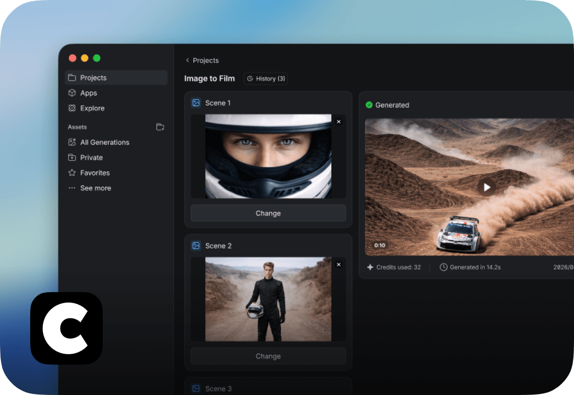Viewport: 574px width, 395px height.
Task: Click the Favorites star icon
Action: 72,173
